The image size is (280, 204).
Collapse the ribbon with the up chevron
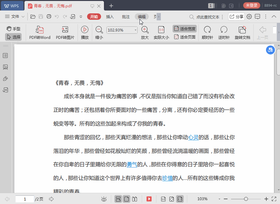point(274,17)
